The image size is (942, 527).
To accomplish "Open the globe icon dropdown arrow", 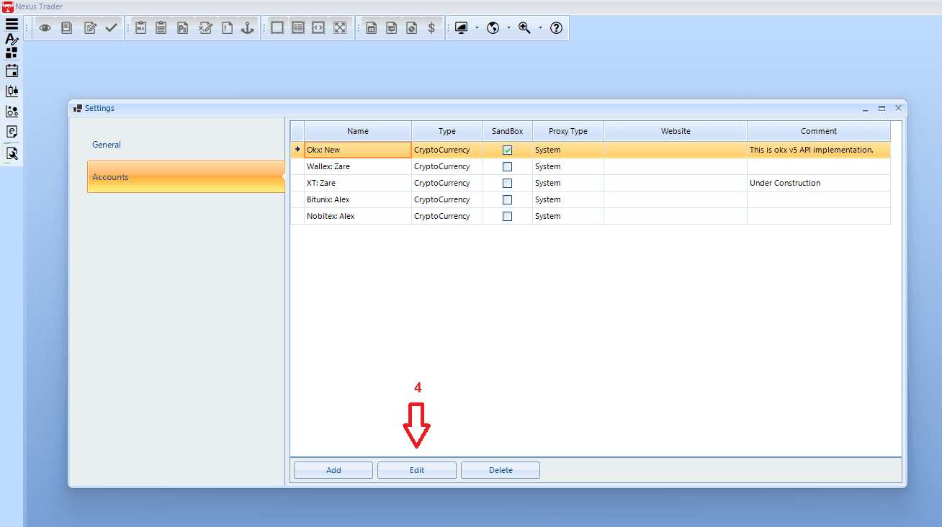I will click(x=508, y=28).
